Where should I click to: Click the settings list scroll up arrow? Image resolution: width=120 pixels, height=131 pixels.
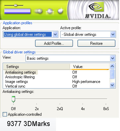point(112,66)
